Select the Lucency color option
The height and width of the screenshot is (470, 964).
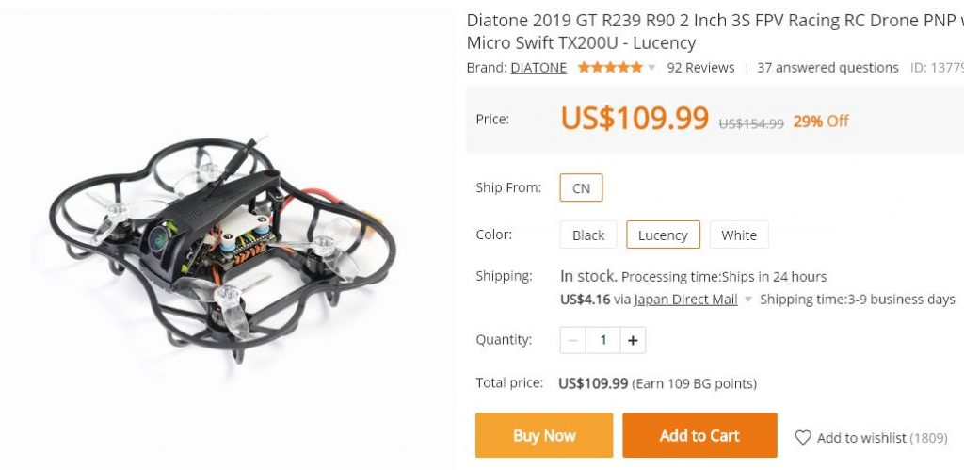point(663,235)
